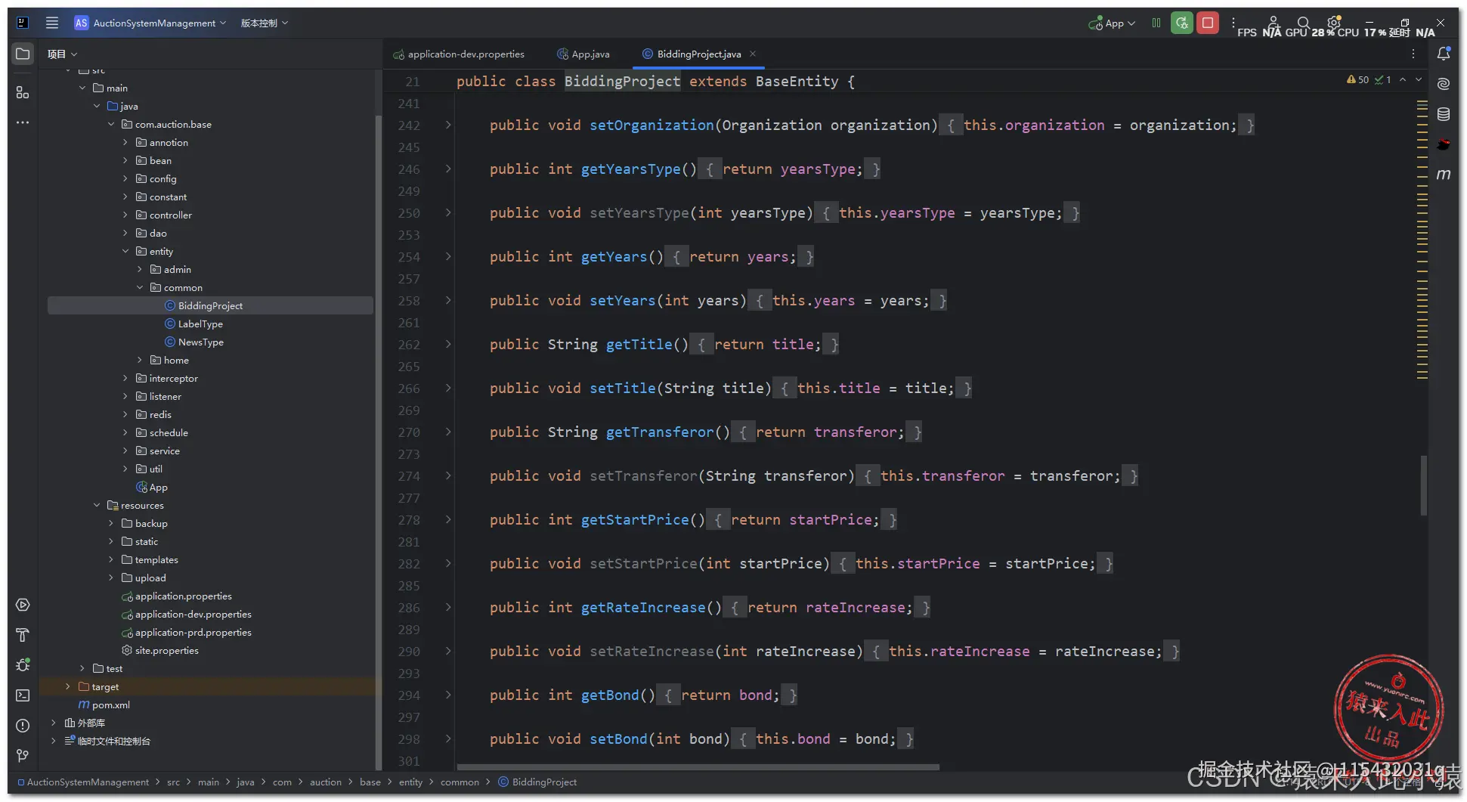The height and width of the screenshot is (802, 1467).
Task: Switch to App.java tab
Action: (583, 54)
